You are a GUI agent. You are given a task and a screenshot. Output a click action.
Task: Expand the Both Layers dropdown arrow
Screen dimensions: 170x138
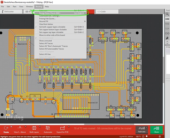(40, 127)
